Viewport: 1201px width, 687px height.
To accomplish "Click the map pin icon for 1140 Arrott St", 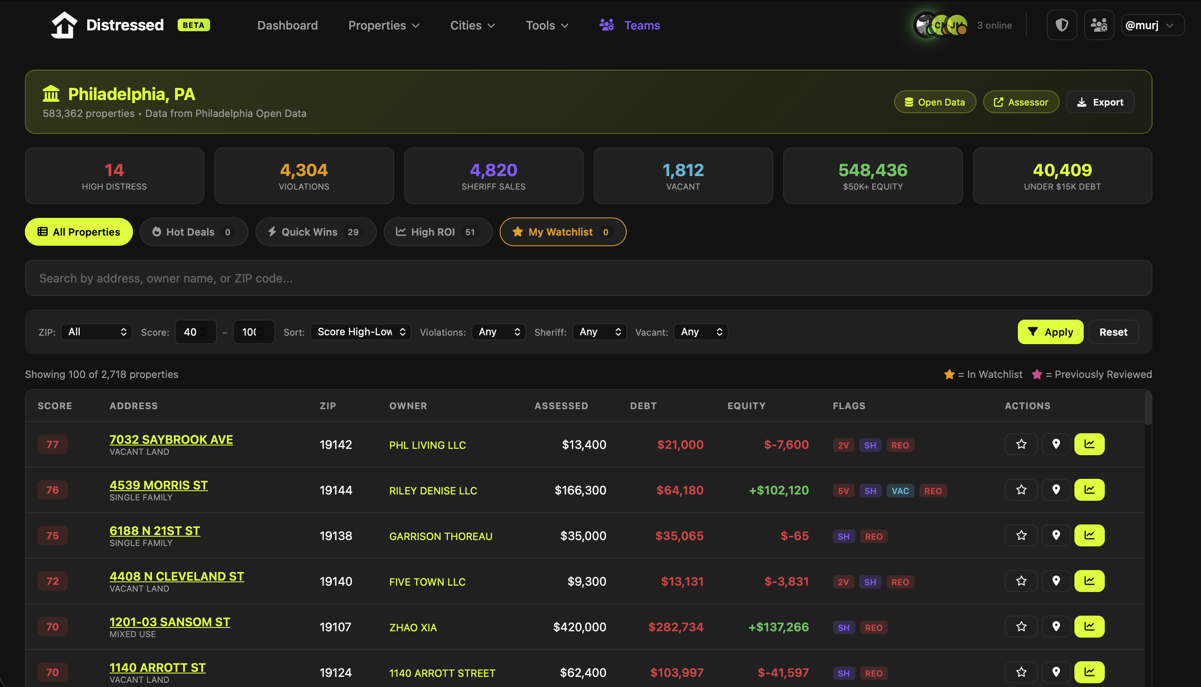I will [1056, 672].
